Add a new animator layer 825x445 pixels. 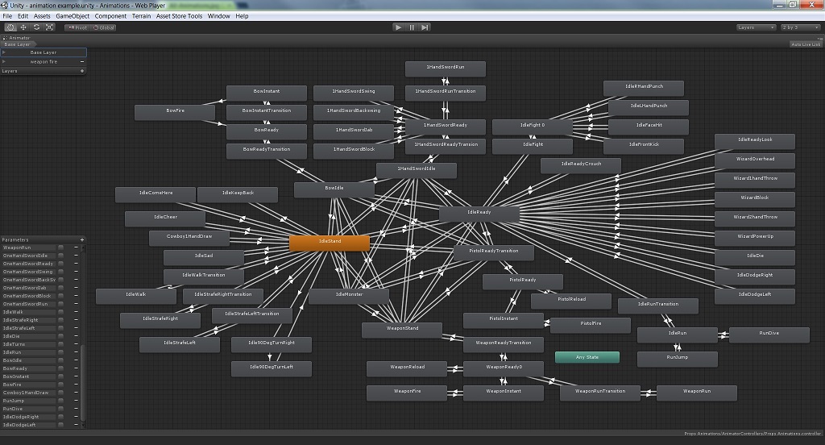(x=81, y=71)
